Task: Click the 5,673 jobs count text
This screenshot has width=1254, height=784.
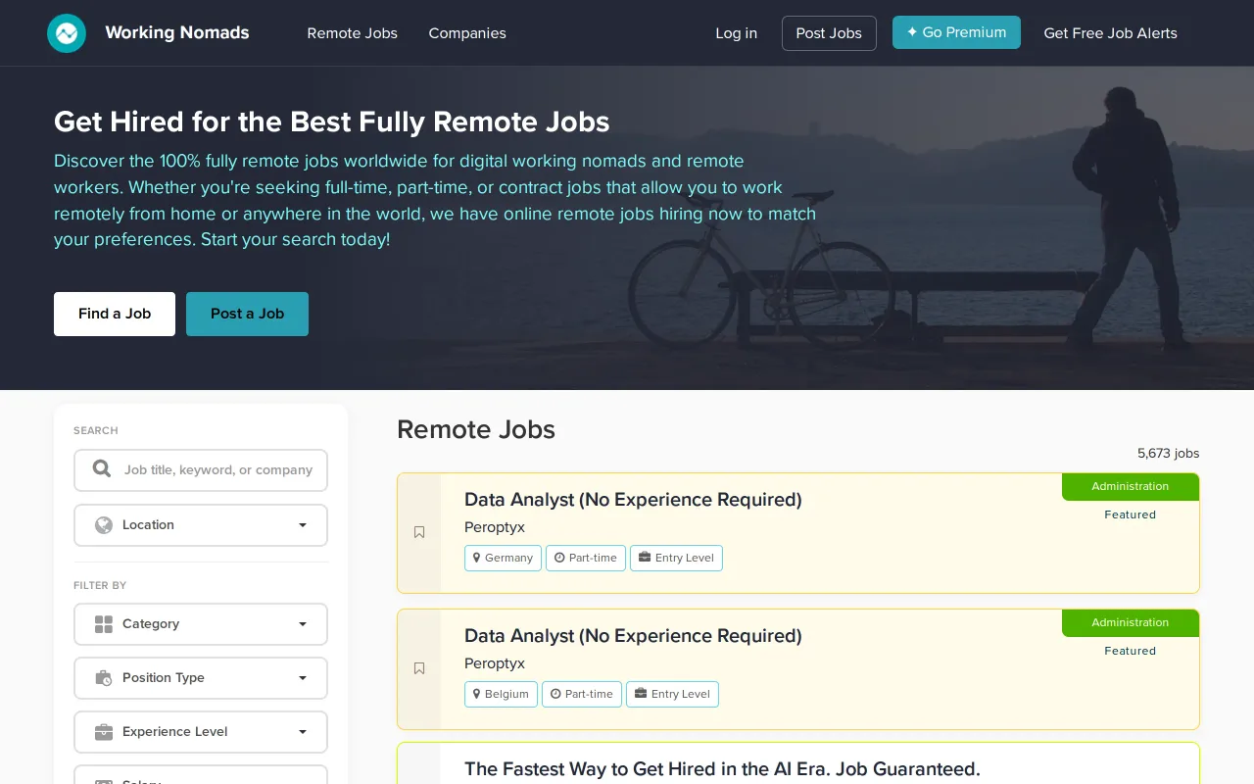Action: pos(1168,453)
